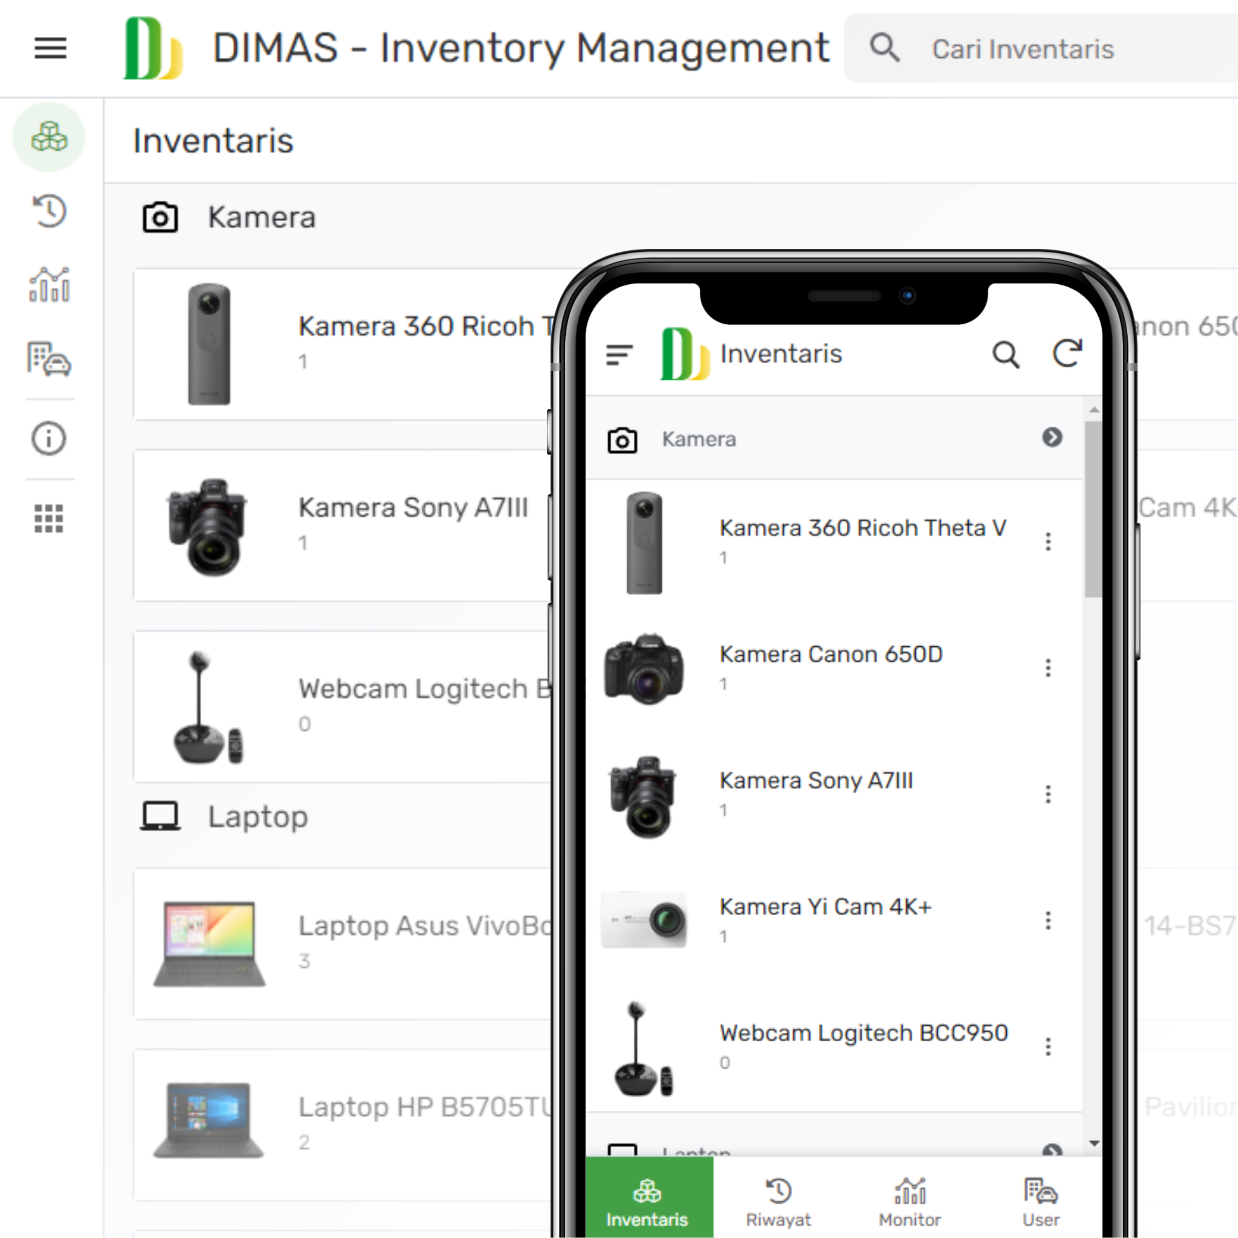Viewport: 1238px width, 1238px height.
Task: Open the hamburger menu in desktop header
Action: [50, 48]
